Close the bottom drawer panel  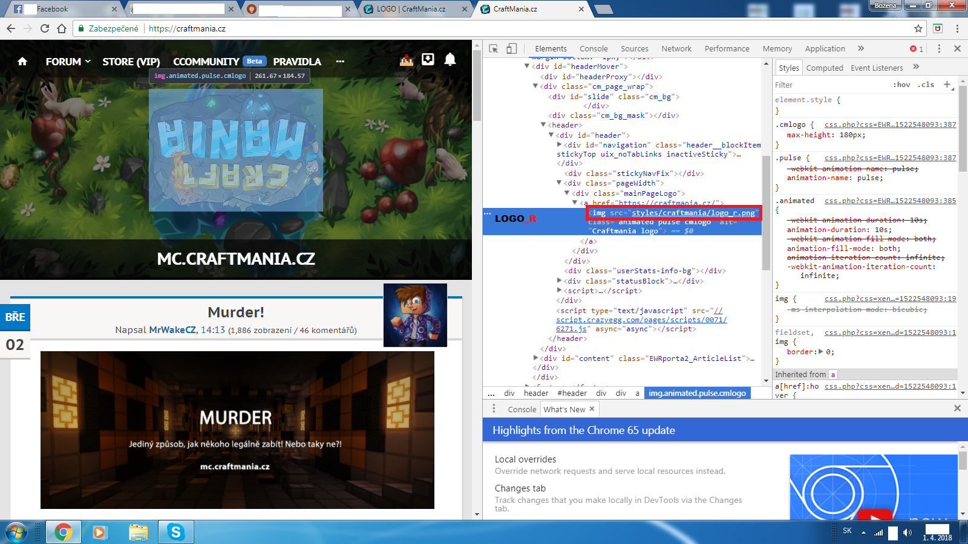[957, 409]
